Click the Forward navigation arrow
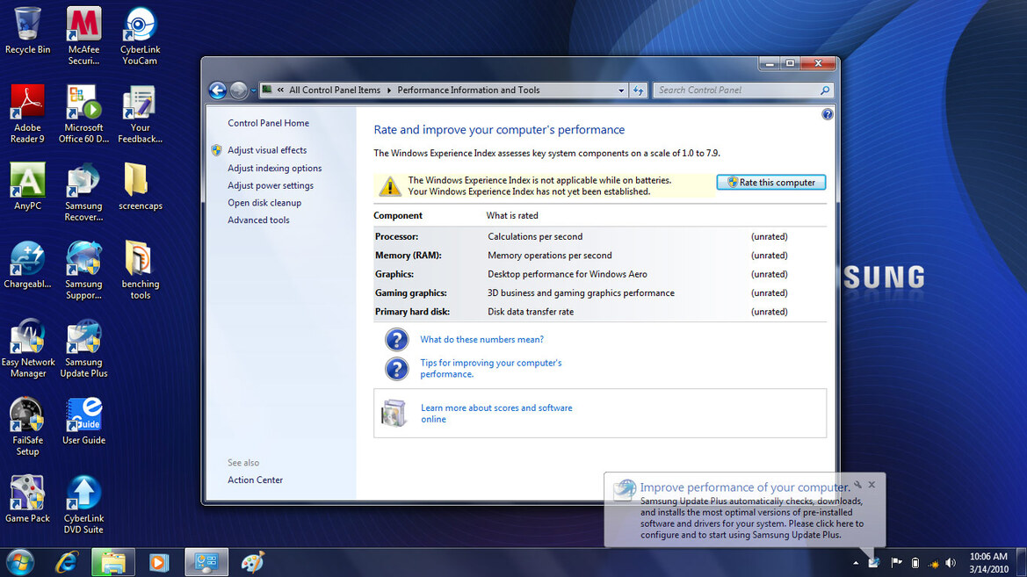 click(x=239, y=90)
